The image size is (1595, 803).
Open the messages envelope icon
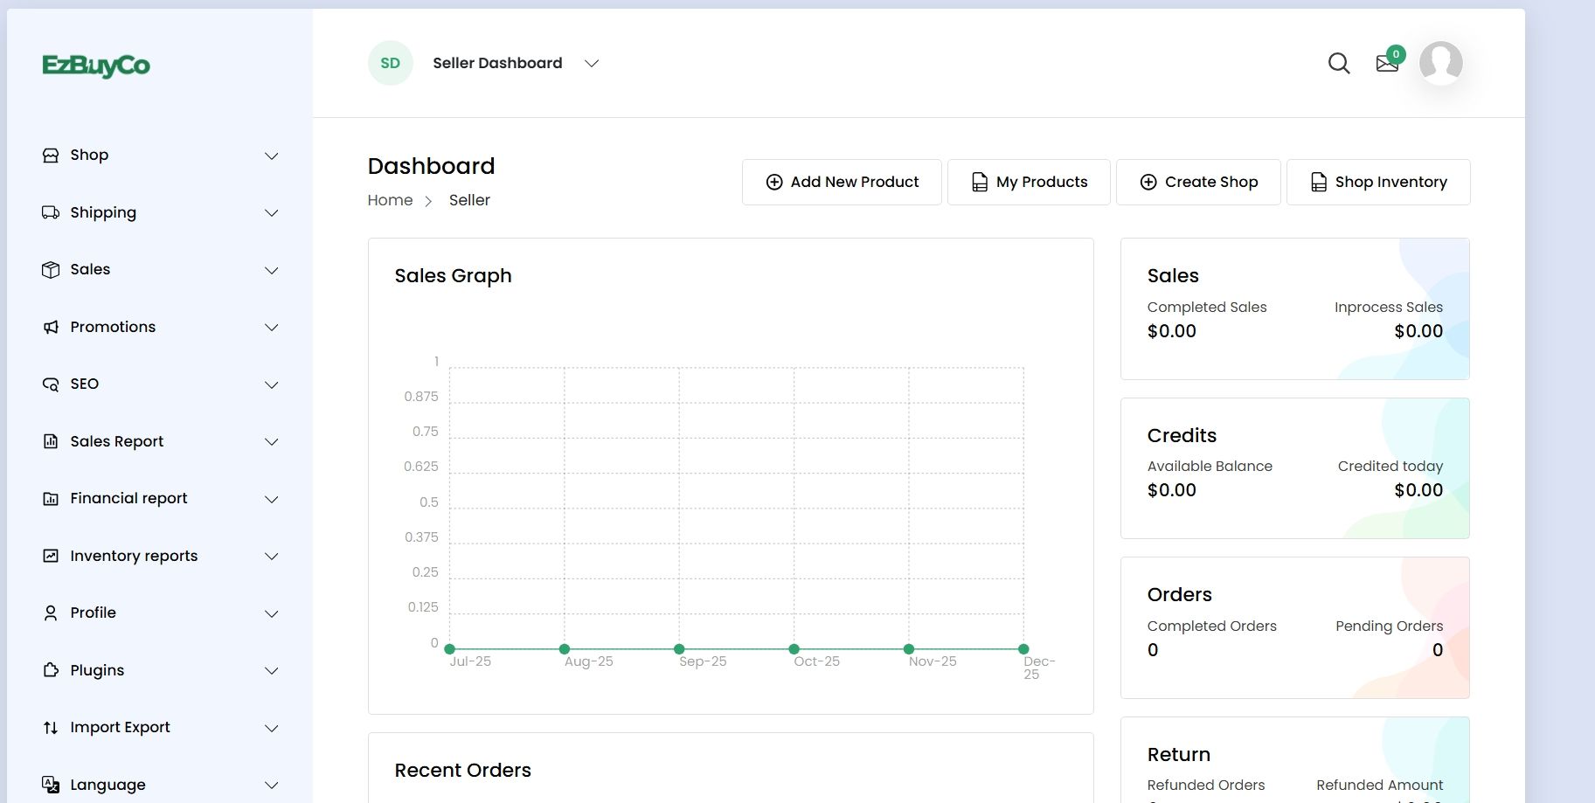[x=1387, y=64]
